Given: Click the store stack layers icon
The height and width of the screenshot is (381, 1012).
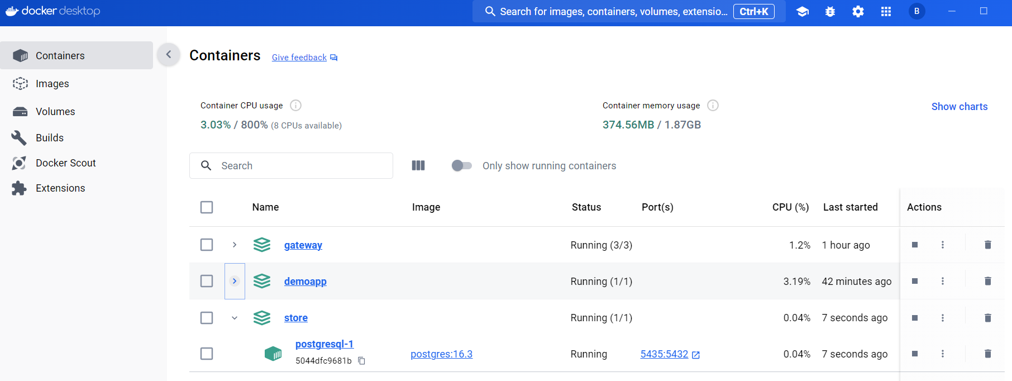Looking at the screenshot, I should [x=262, y=318].
